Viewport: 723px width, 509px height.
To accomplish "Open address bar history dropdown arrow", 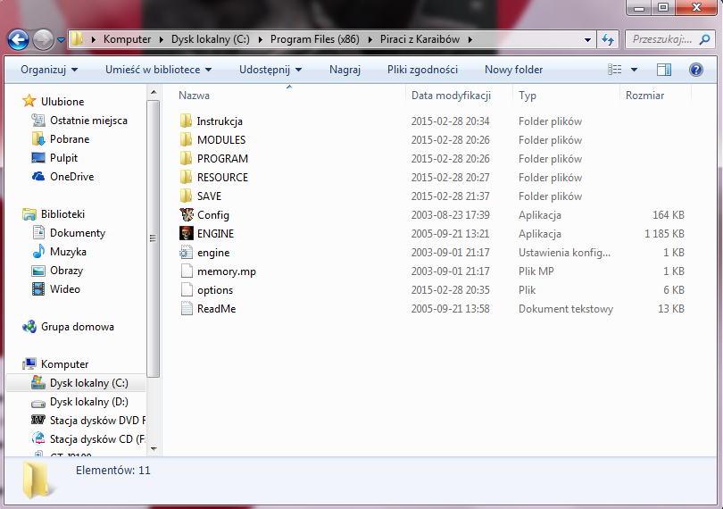I will pos(587,39).
